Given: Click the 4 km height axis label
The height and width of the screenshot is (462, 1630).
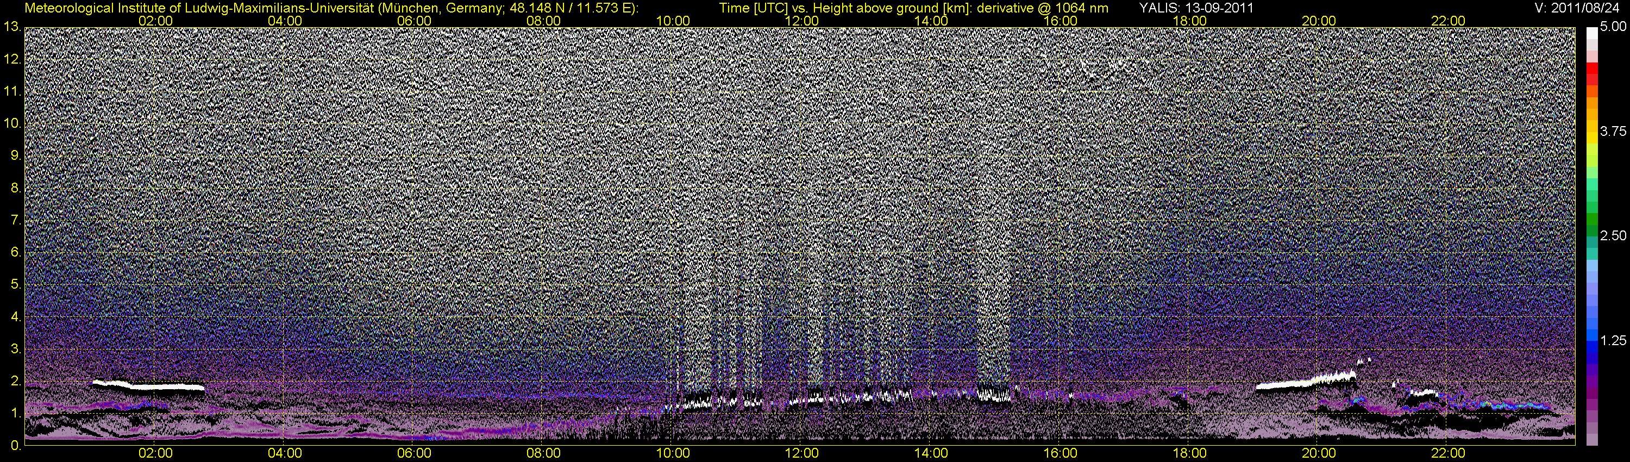Looking at the screenshot, I should click(x=15, y=316).
